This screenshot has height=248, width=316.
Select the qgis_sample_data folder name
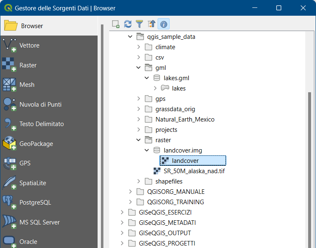pyautogui.click(x=171, y=37)
